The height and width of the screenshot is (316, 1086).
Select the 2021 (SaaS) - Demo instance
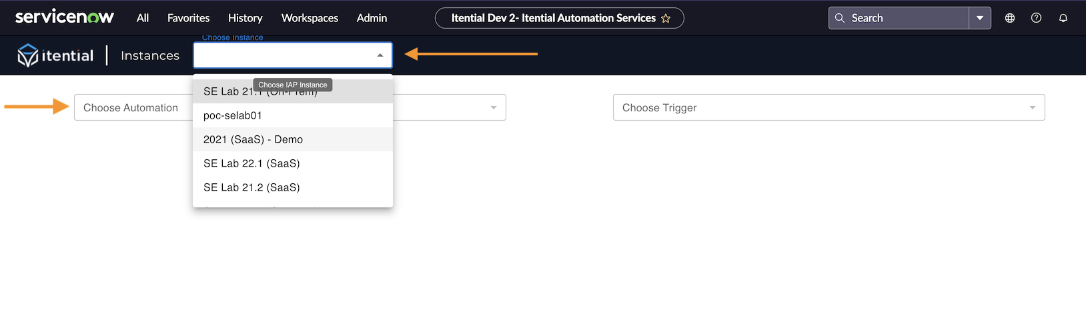pyautogui.click(x=253, y=139)
